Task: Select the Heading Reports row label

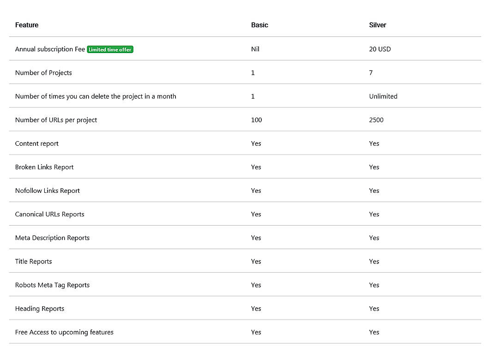Action: 40,309
